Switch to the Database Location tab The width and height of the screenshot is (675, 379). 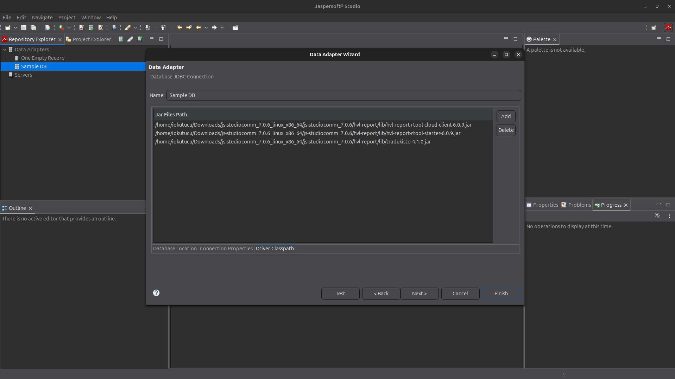175,249
